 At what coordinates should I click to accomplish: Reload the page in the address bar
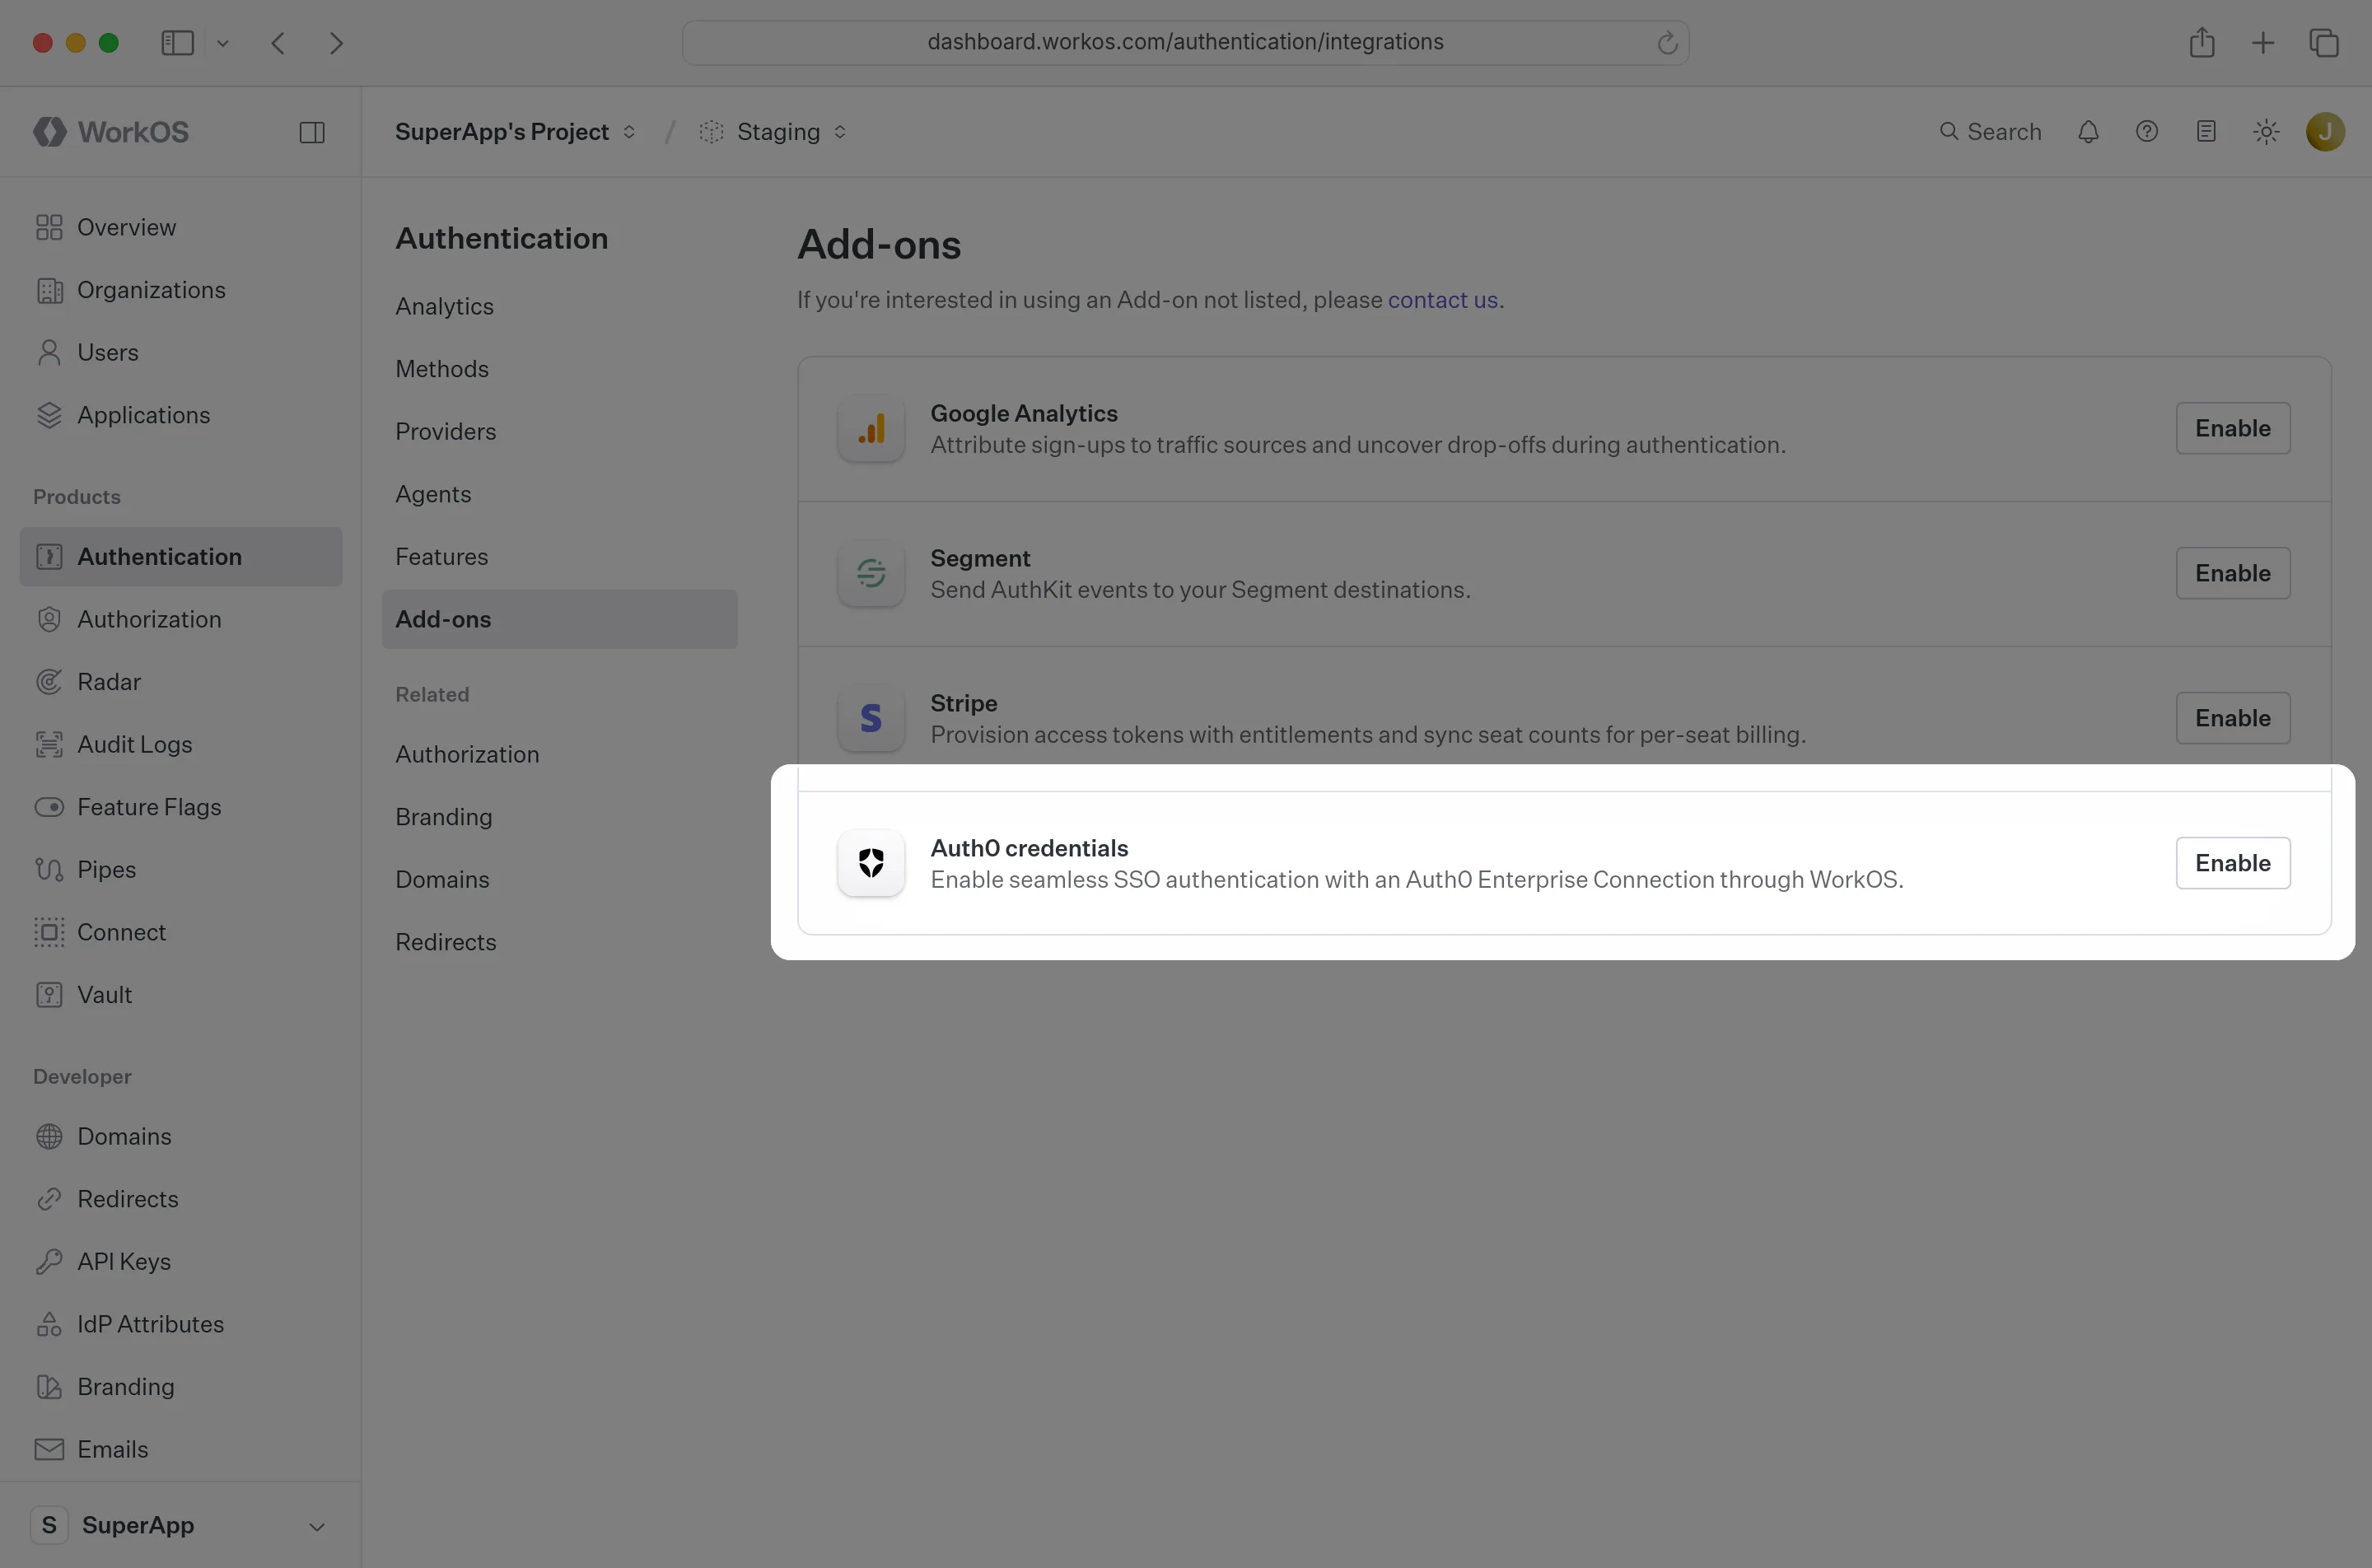coord(1667,43)
